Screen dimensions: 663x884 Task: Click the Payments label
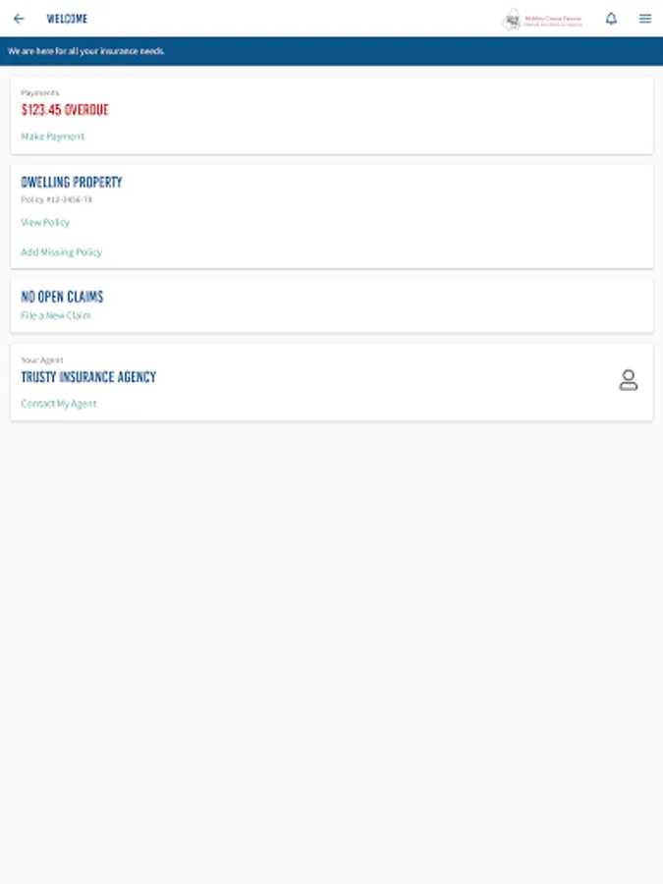point(39,93)
